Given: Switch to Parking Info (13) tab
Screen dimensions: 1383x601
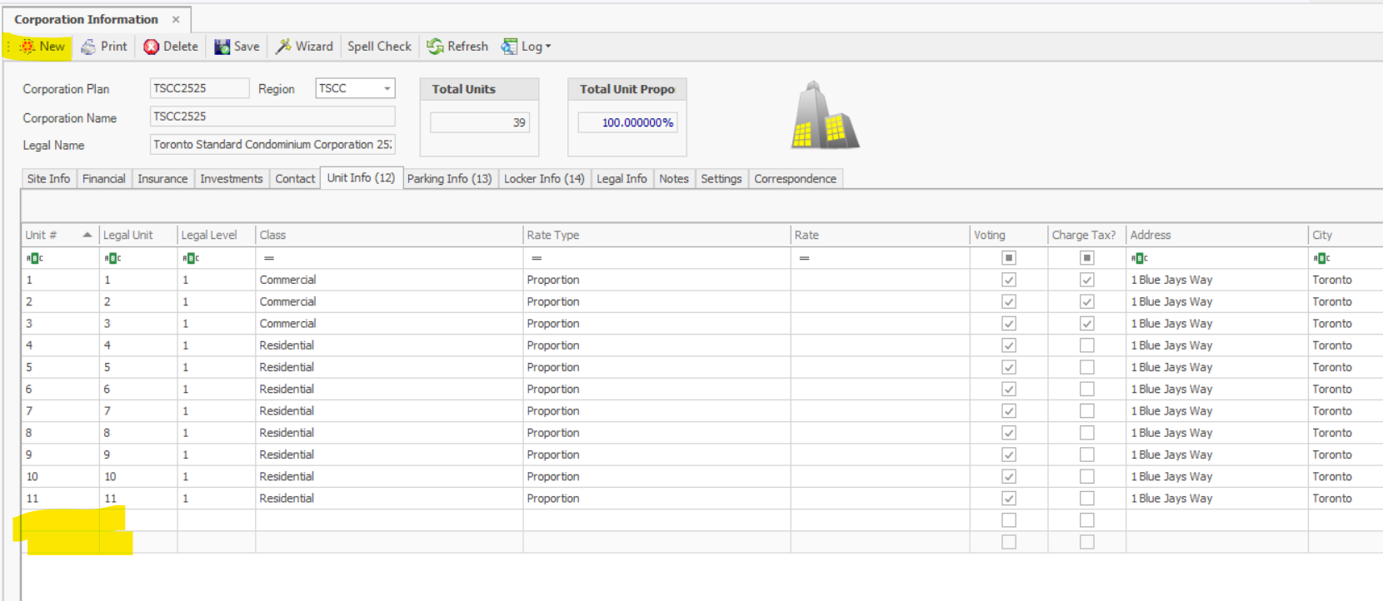Looking at the screenshot, I should click(x=449, y=179).
